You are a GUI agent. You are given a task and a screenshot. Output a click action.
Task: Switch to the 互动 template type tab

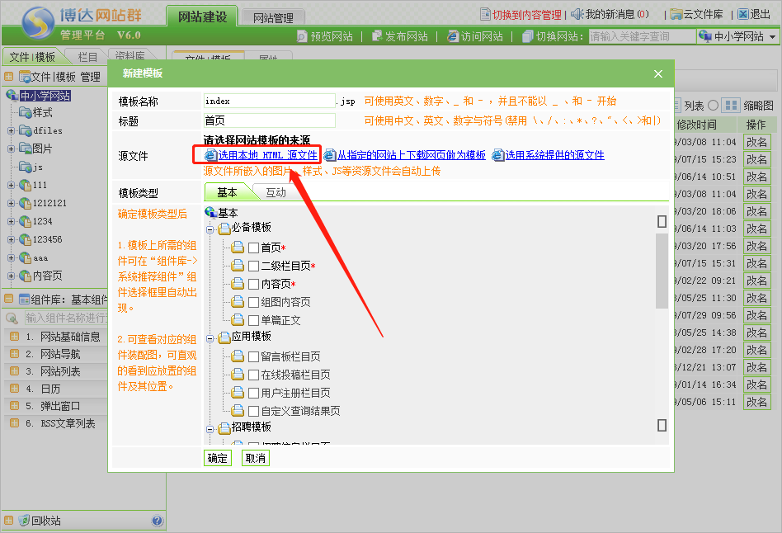(276, 192)
